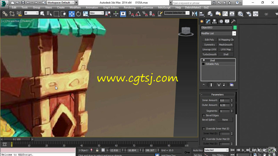Activate Select and Move tool
Image resolution: width=278 pixels, height=156 pixels.
[72, 14]
